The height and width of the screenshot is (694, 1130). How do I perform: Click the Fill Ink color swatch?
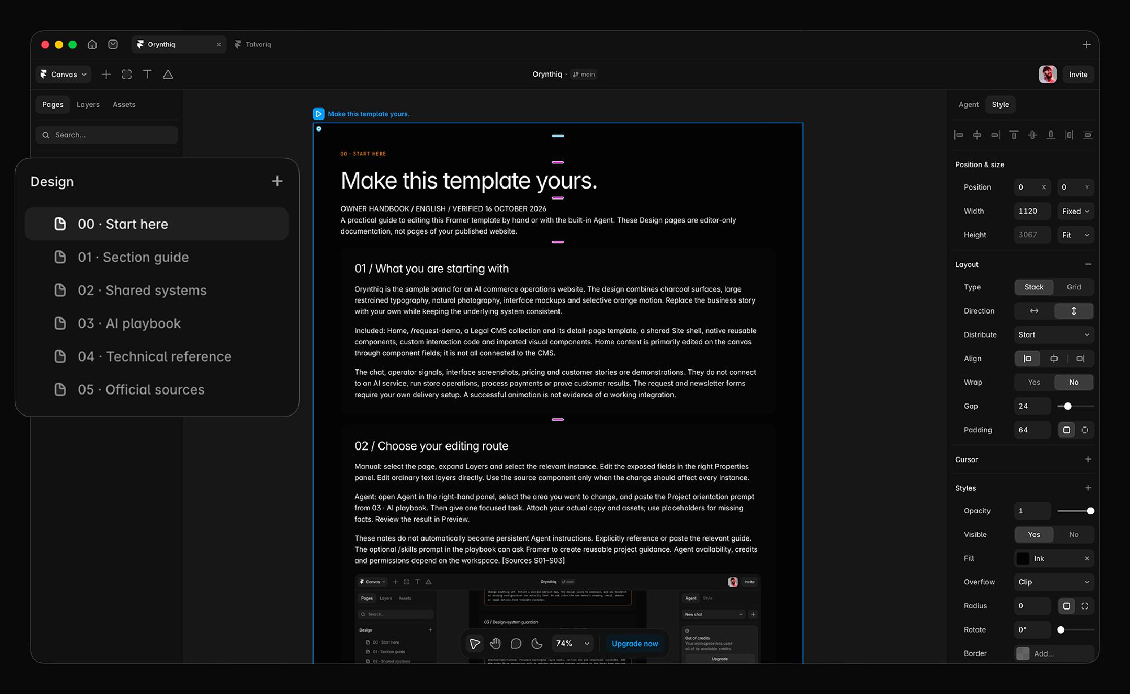coord(1023,558)
